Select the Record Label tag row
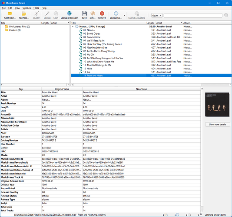Screen dimensions: 232x217 pos(100,188)
